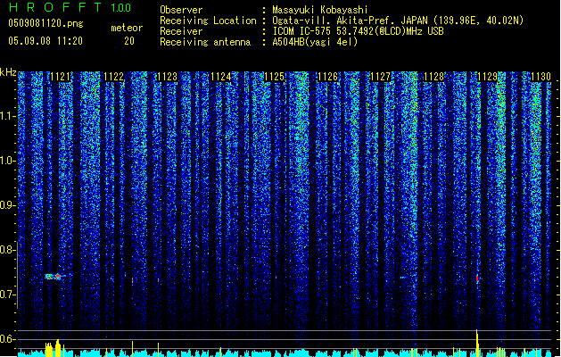The image size is (561, 357).
Task: Click the 1.0 frequency axis tick
Action: point(7,161)
